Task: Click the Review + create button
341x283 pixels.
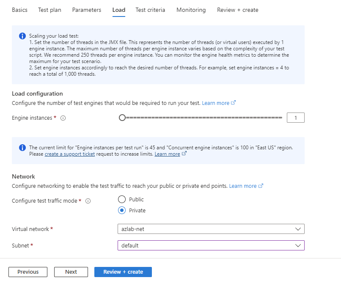Action: point(123,272)
